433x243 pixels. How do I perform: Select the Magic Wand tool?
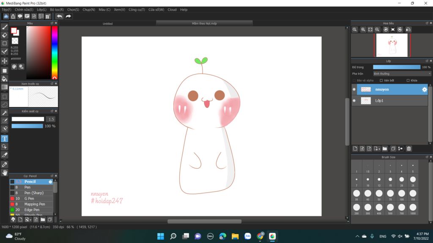tap(5, 113)
